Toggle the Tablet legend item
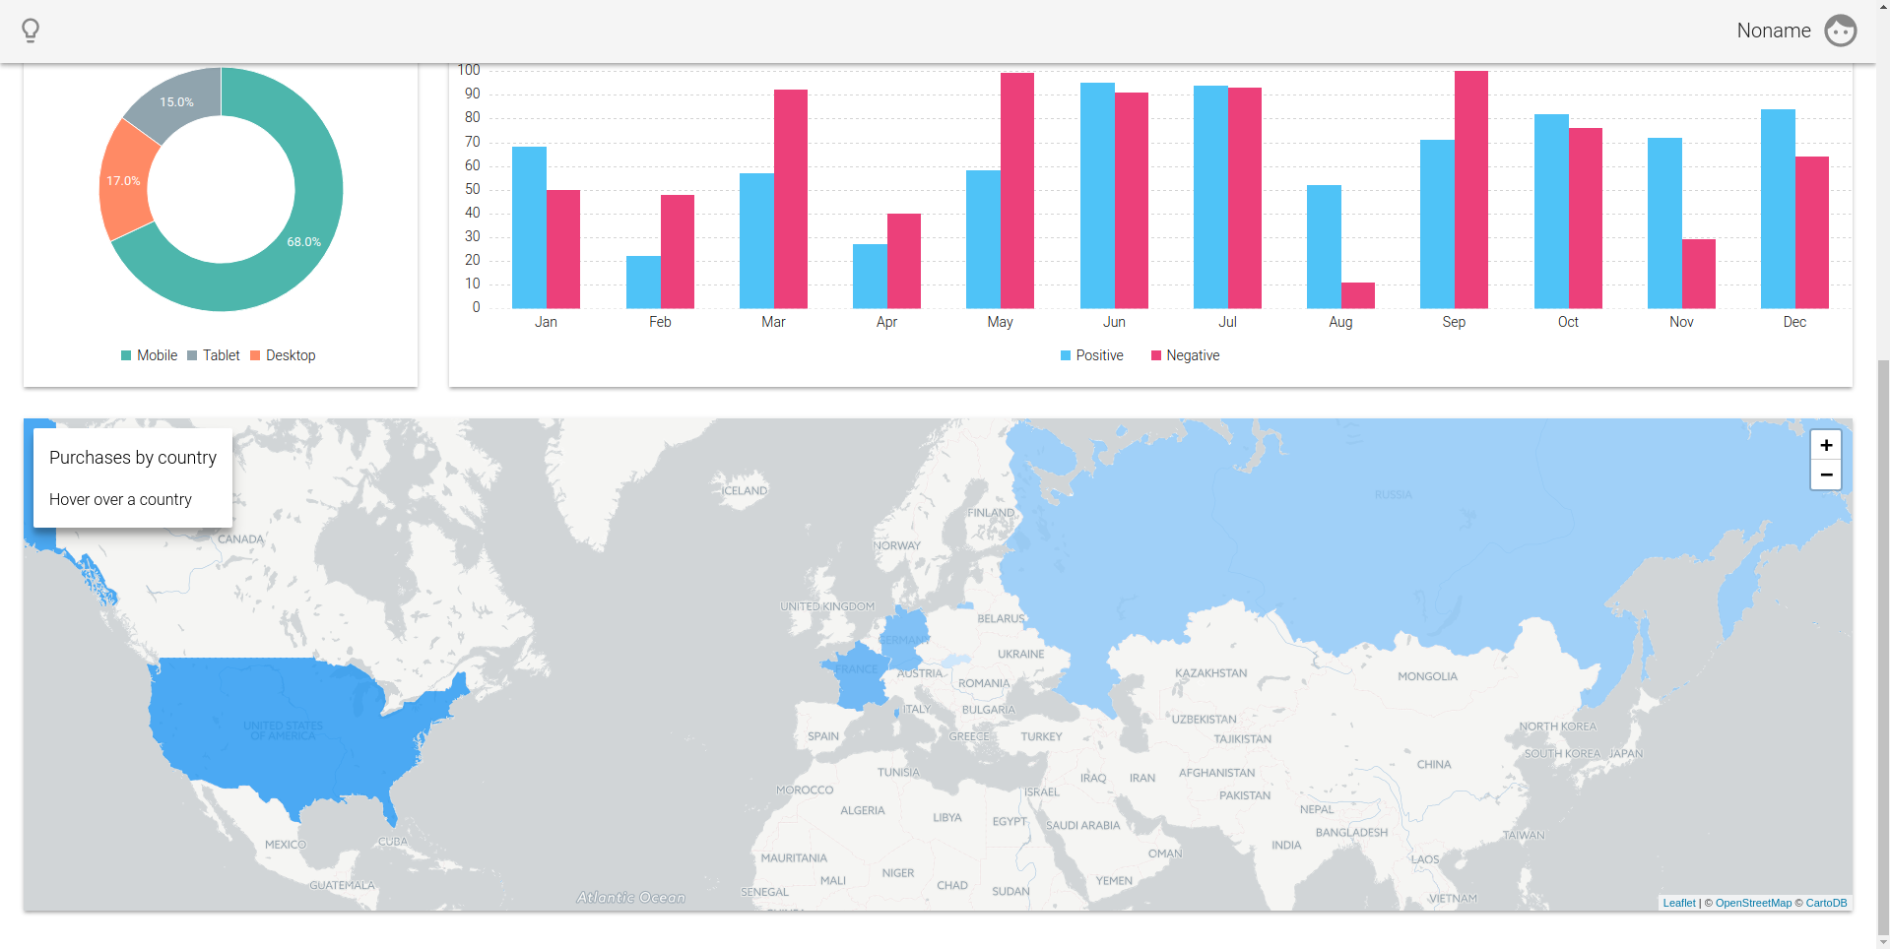Image resolution: width=1890 pixels, height=949 pixels. click(x=214, y=355)
